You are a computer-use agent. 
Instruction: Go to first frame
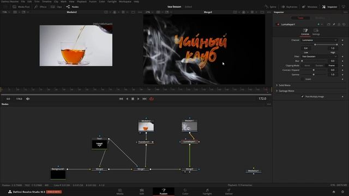click(x=121, y=99)
